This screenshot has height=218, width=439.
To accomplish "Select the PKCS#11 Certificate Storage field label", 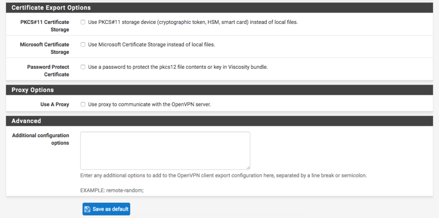I will click(x=45, y=26).
